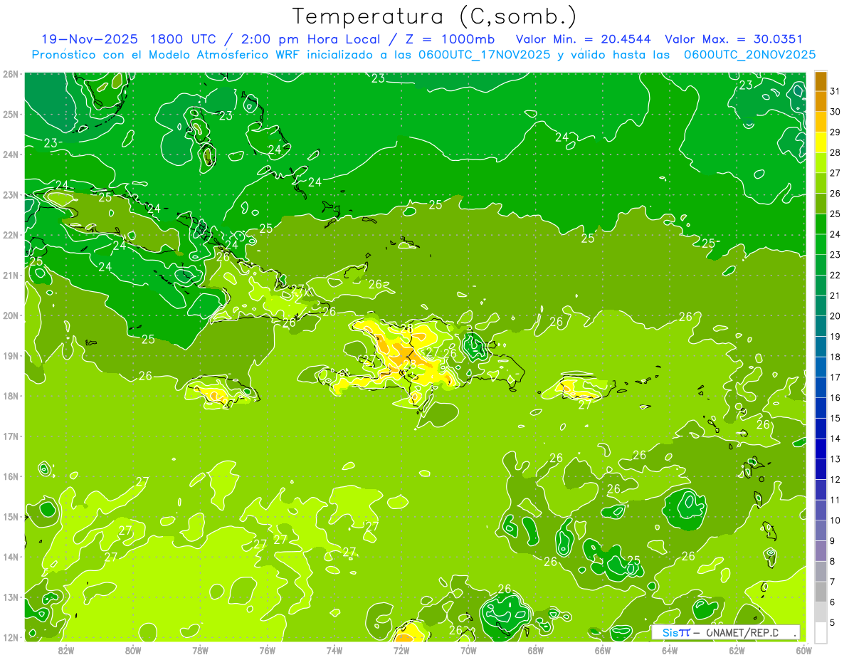Click the "Valor Min. = 20.4544" text
Viewport: 854px width, 660px height.
pyautogui.click(x=583, y=39)
